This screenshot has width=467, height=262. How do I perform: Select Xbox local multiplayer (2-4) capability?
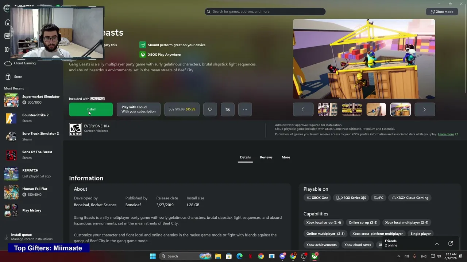point(407,222)
